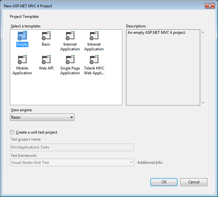The height and width of the screenshot is (197, 218).
Task: Select the Intranet Application template icon
Action: pos(94,36)
